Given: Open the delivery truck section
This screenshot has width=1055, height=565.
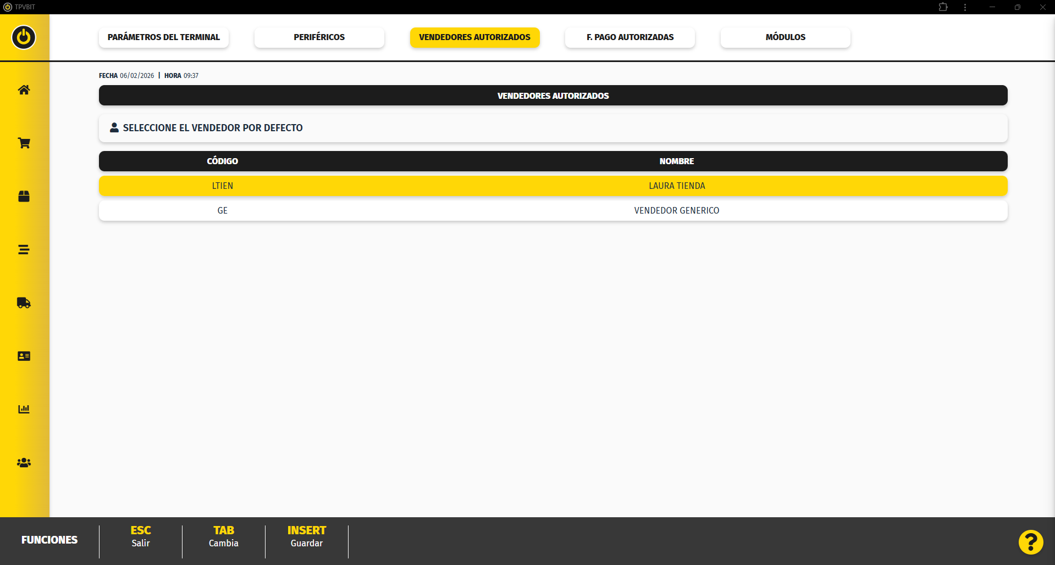Looking at the screenshot, I should (24, 303).
